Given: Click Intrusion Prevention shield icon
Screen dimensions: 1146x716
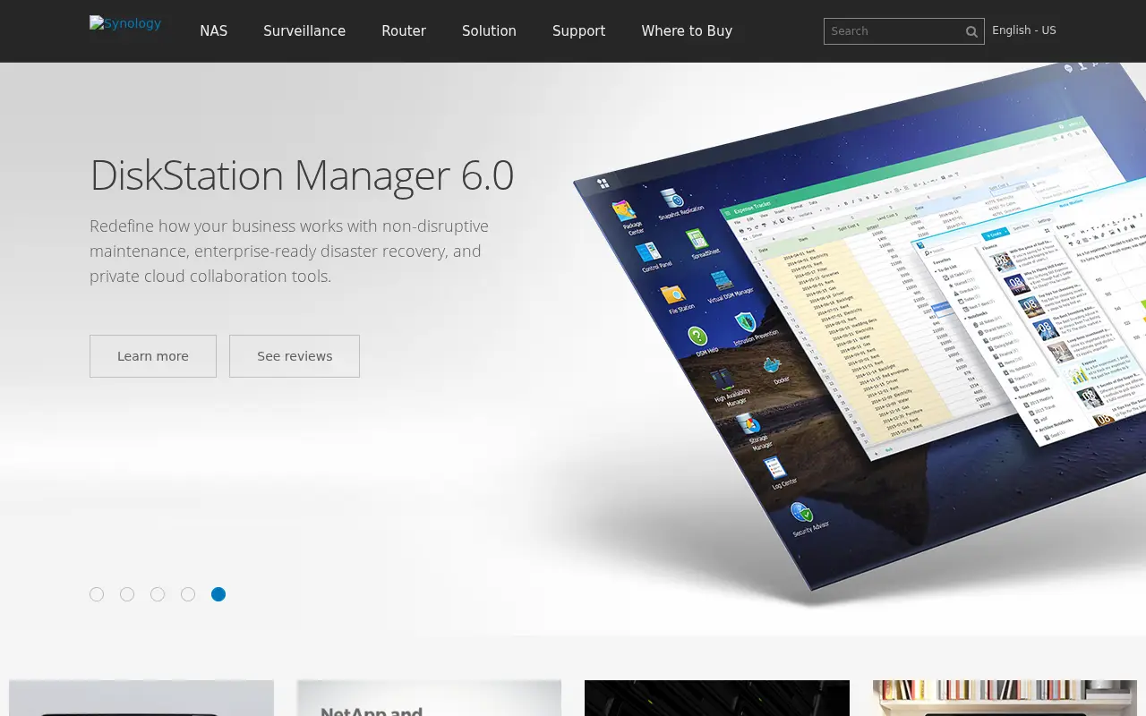Looking at the screenshot, I should click(746, 322).
